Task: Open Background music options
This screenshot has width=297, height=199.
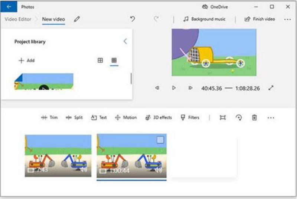Action: [x=205, y=19]
